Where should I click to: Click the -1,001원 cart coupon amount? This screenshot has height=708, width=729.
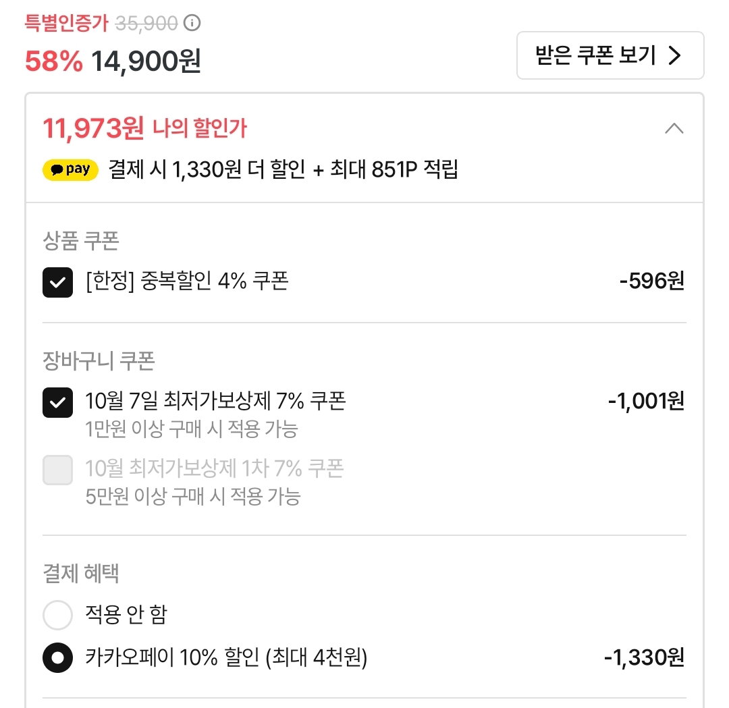point(646,401)
